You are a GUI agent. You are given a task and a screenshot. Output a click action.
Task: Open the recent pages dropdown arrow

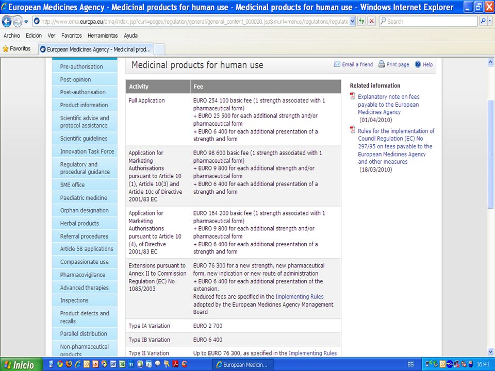(x=26, y=22)
